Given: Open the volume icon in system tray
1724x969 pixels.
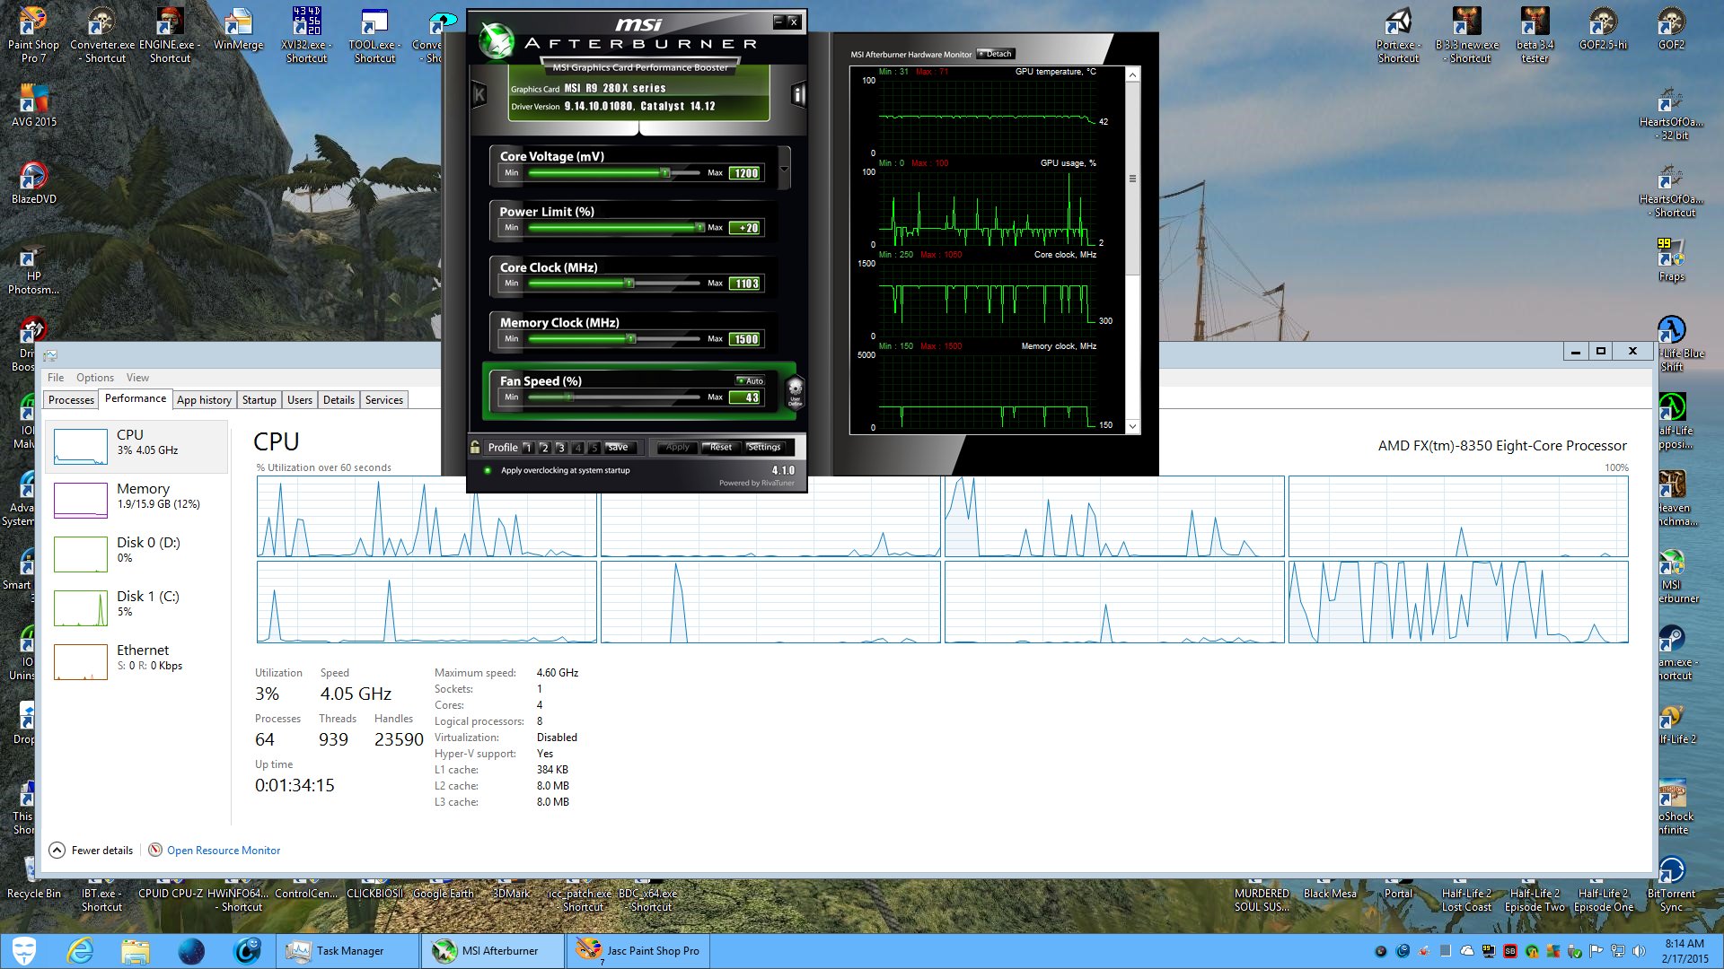Looking at the screenshot, I should coord(1639,951).
